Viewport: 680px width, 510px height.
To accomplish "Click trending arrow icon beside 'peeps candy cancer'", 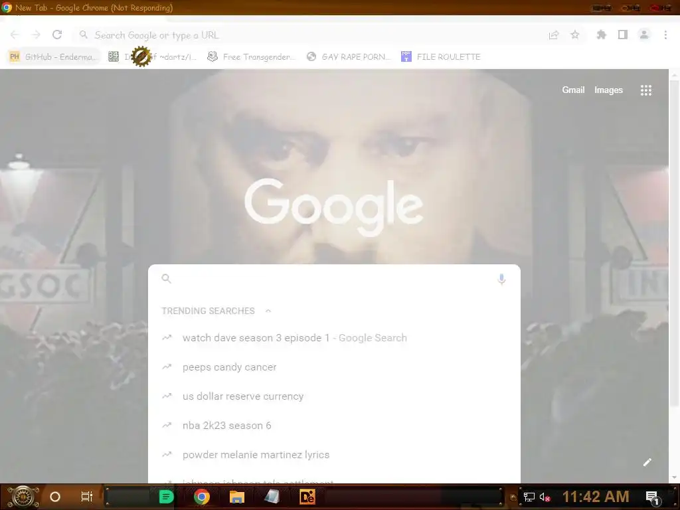I will click(x=167, y=367).
